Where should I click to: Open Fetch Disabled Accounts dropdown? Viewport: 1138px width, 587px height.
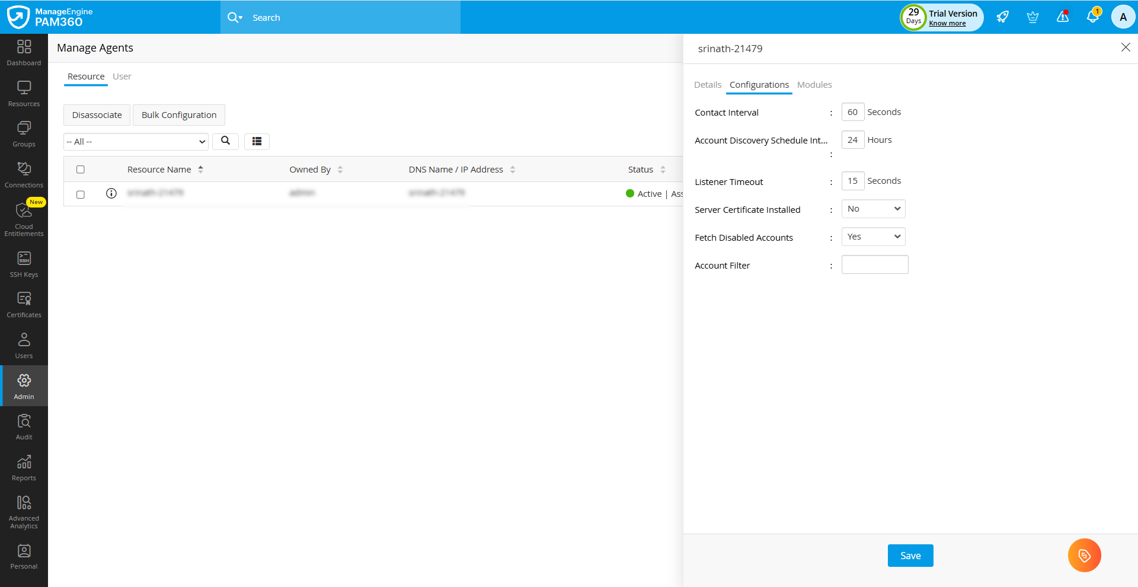pyautogui.click(x=873, y=237)
